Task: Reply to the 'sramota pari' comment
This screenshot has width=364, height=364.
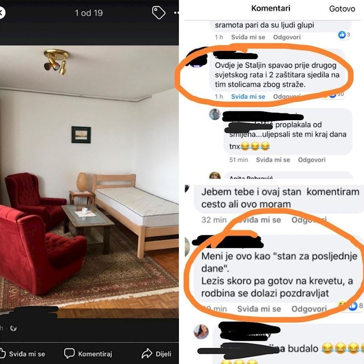Action: 287,37
